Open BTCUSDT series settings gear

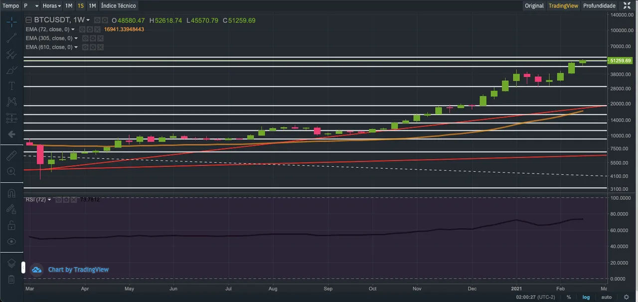click(x=105, y=20)
